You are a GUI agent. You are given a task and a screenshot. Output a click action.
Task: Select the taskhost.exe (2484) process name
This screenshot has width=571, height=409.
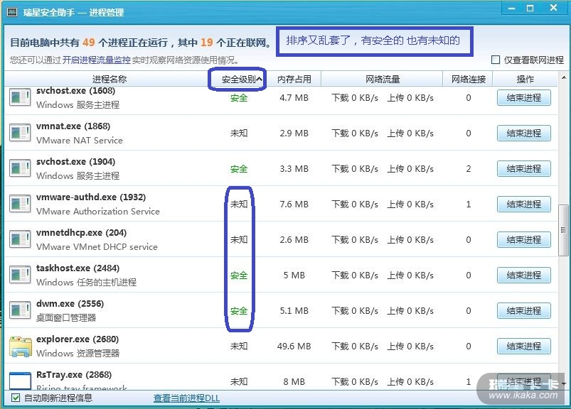pyautogui.click(x=78, y=268)
